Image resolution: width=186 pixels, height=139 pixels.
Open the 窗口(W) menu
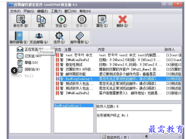(x=70, y=11)
